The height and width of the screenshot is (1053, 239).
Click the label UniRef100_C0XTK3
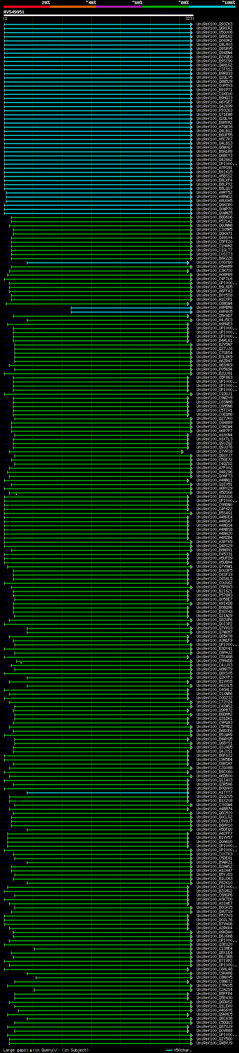[x=214, y=854]
